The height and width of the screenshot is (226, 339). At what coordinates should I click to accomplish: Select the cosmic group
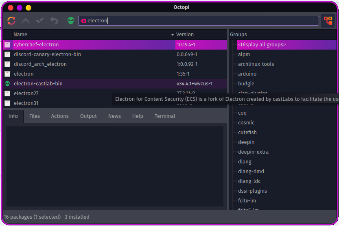(x=246, y=123)
